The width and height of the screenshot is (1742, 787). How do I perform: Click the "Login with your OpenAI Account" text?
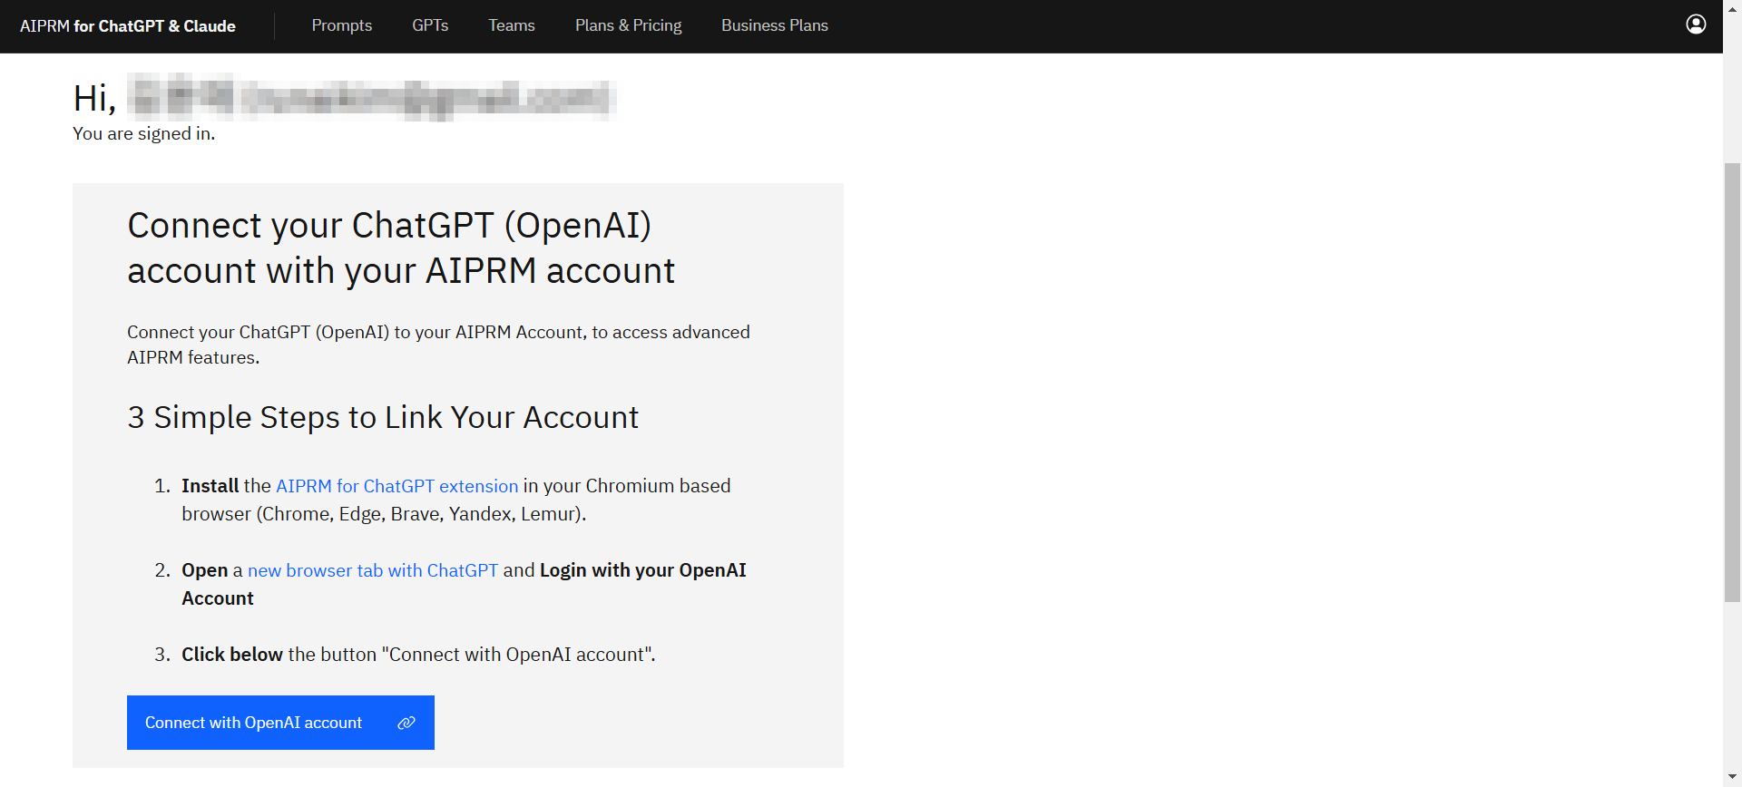pos(464,584)
